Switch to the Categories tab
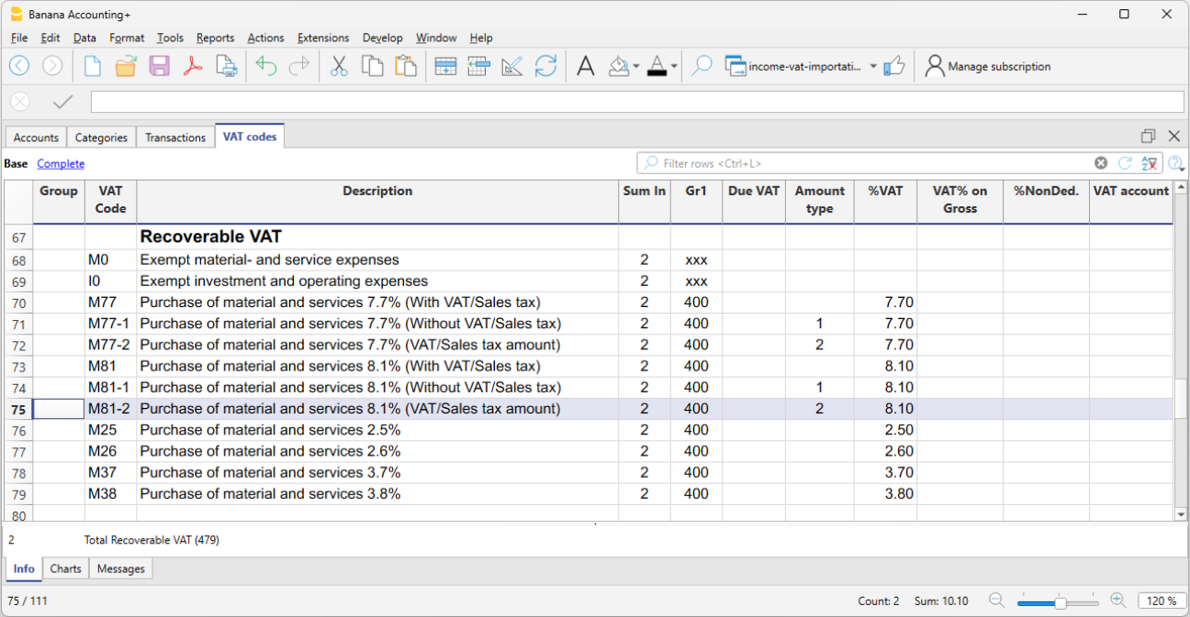The width and height of the screenshot is (1190, 617). tap(101, 138)
